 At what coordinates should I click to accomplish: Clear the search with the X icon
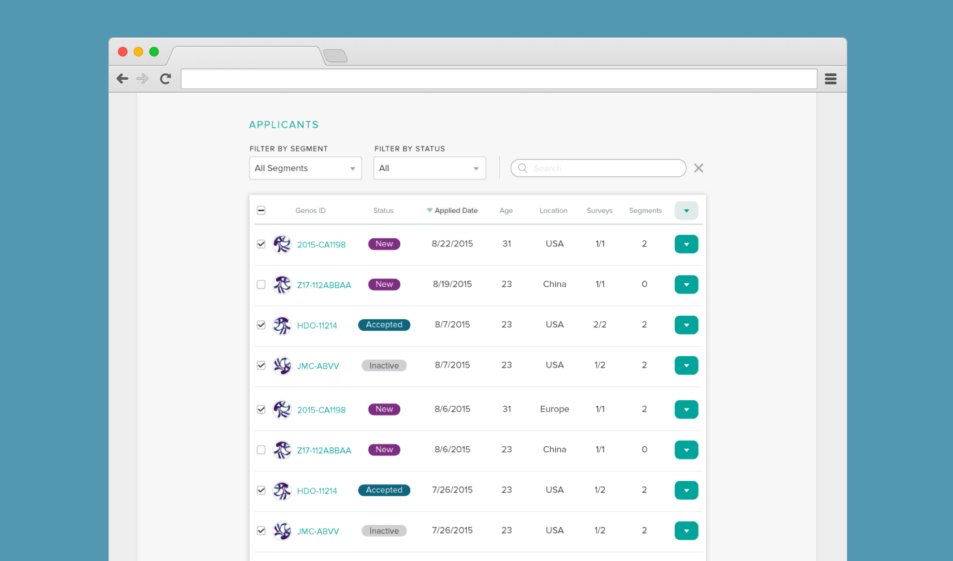tap(699, 168)
